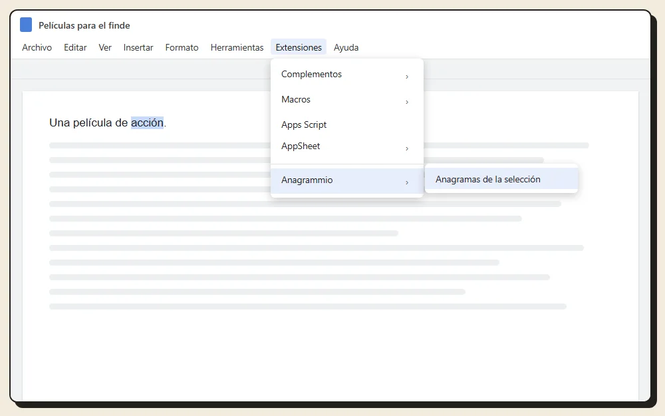Click the word película in the document
665x416 pixels.
[x=92, y=122]
